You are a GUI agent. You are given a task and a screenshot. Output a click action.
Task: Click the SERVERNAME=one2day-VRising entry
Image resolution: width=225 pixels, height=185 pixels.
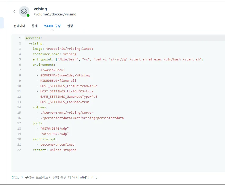pyautogui.click(x=65, y=75)
